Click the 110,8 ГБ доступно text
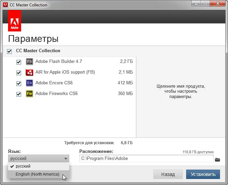The image size is (228, 185). 198,152
